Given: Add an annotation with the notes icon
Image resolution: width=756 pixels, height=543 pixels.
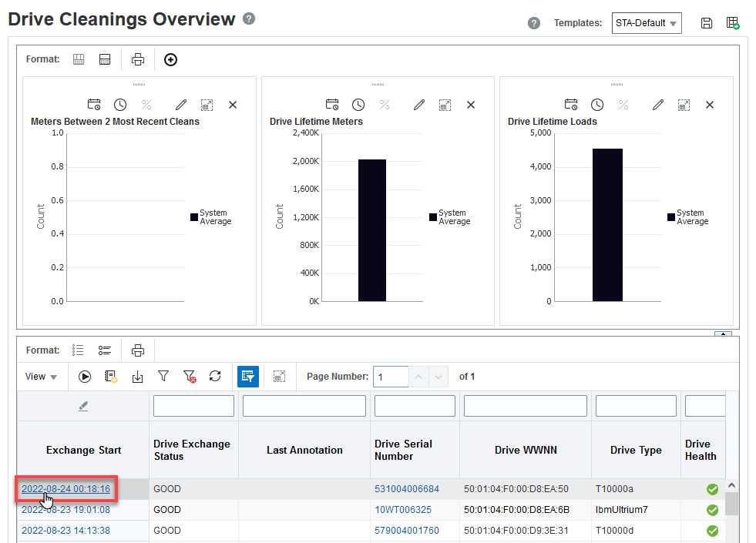Looking at the screenshot, I should coord(111,377).
